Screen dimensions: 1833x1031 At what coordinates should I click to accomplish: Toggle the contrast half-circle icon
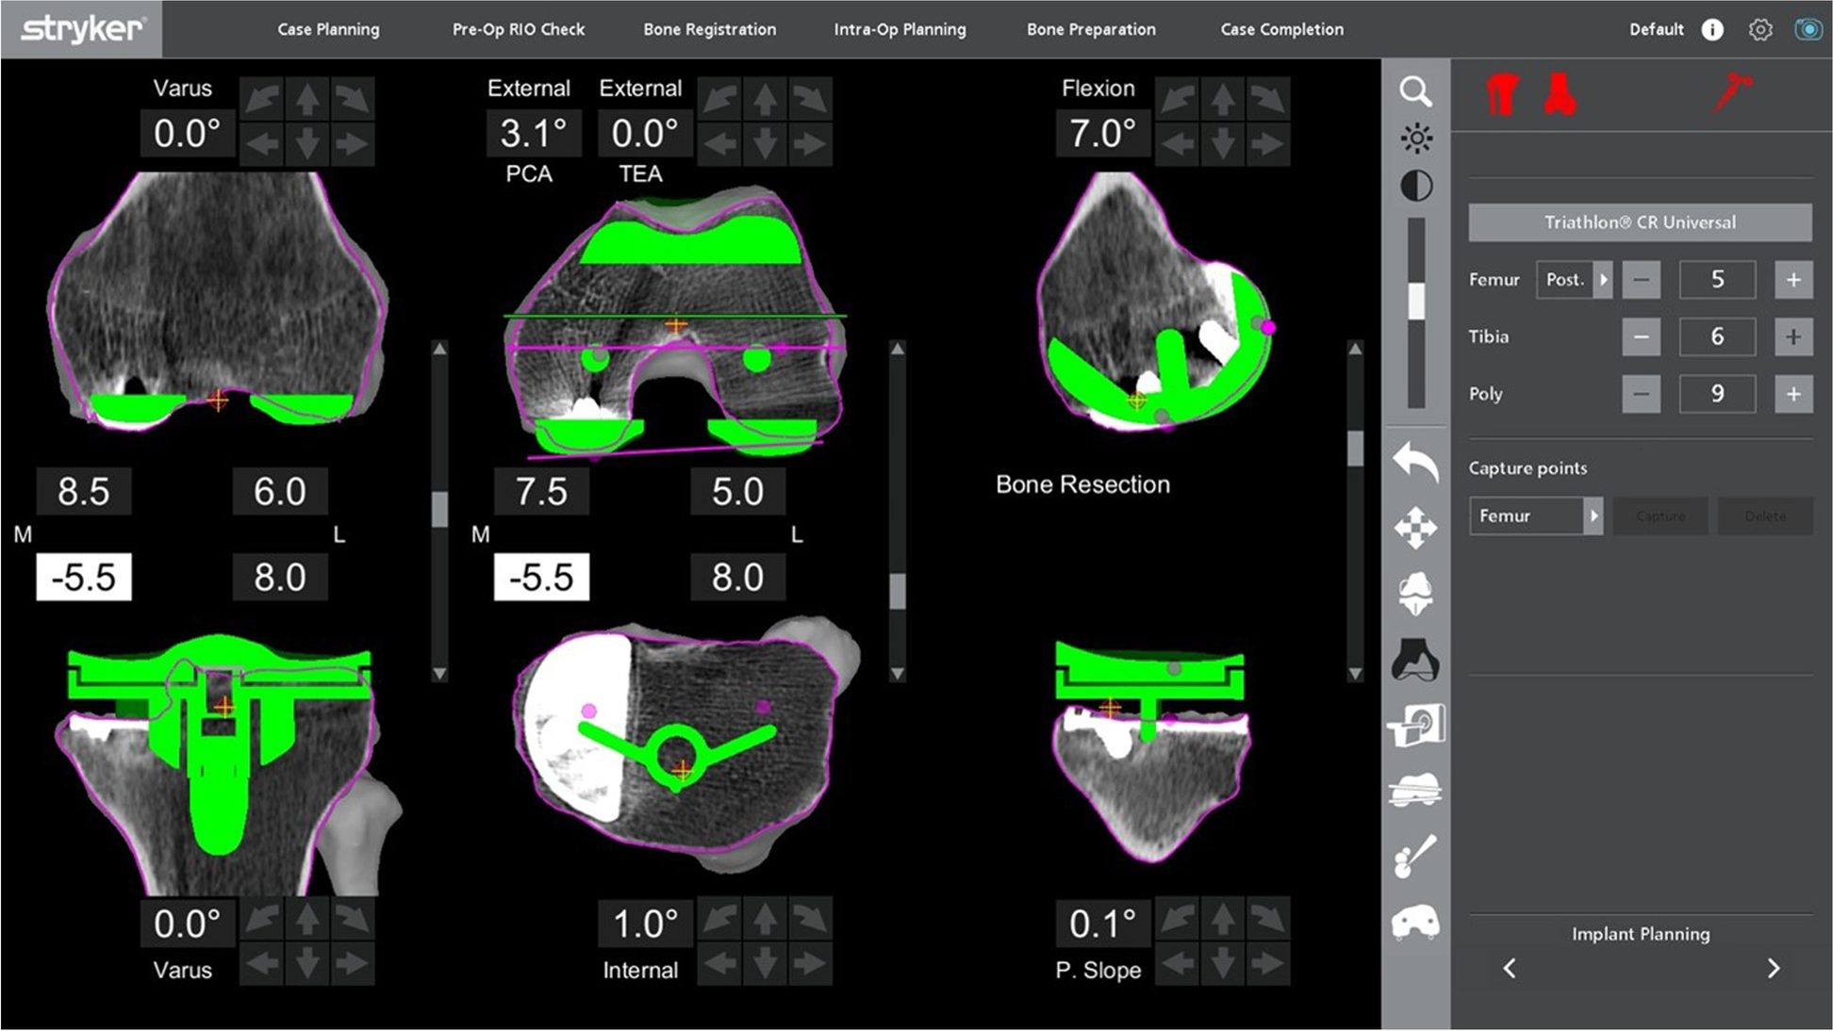(x=1415, y=186)
